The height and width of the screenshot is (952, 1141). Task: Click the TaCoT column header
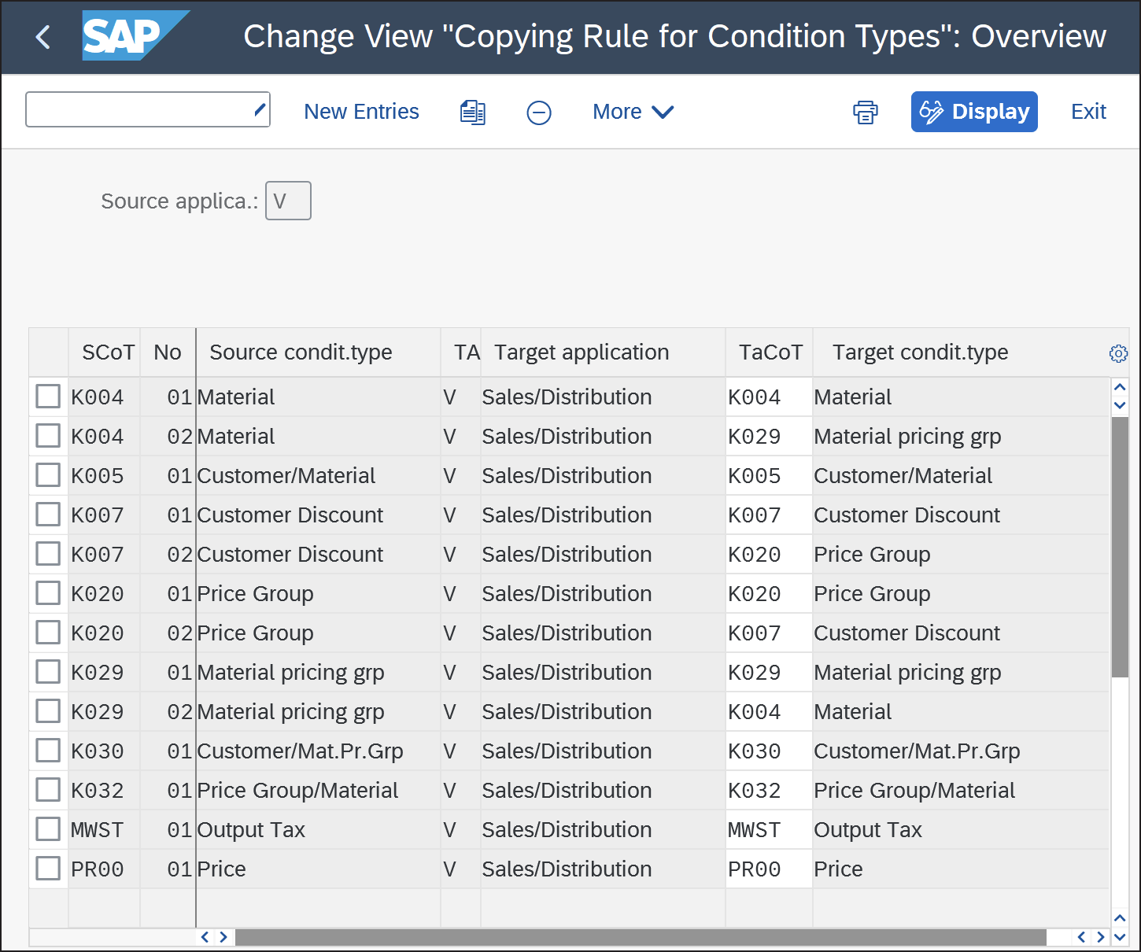770,352
